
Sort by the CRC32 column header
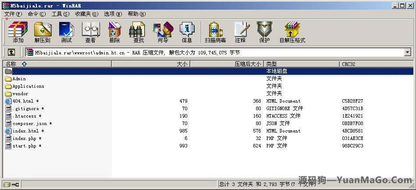click(x=376, y=64)
